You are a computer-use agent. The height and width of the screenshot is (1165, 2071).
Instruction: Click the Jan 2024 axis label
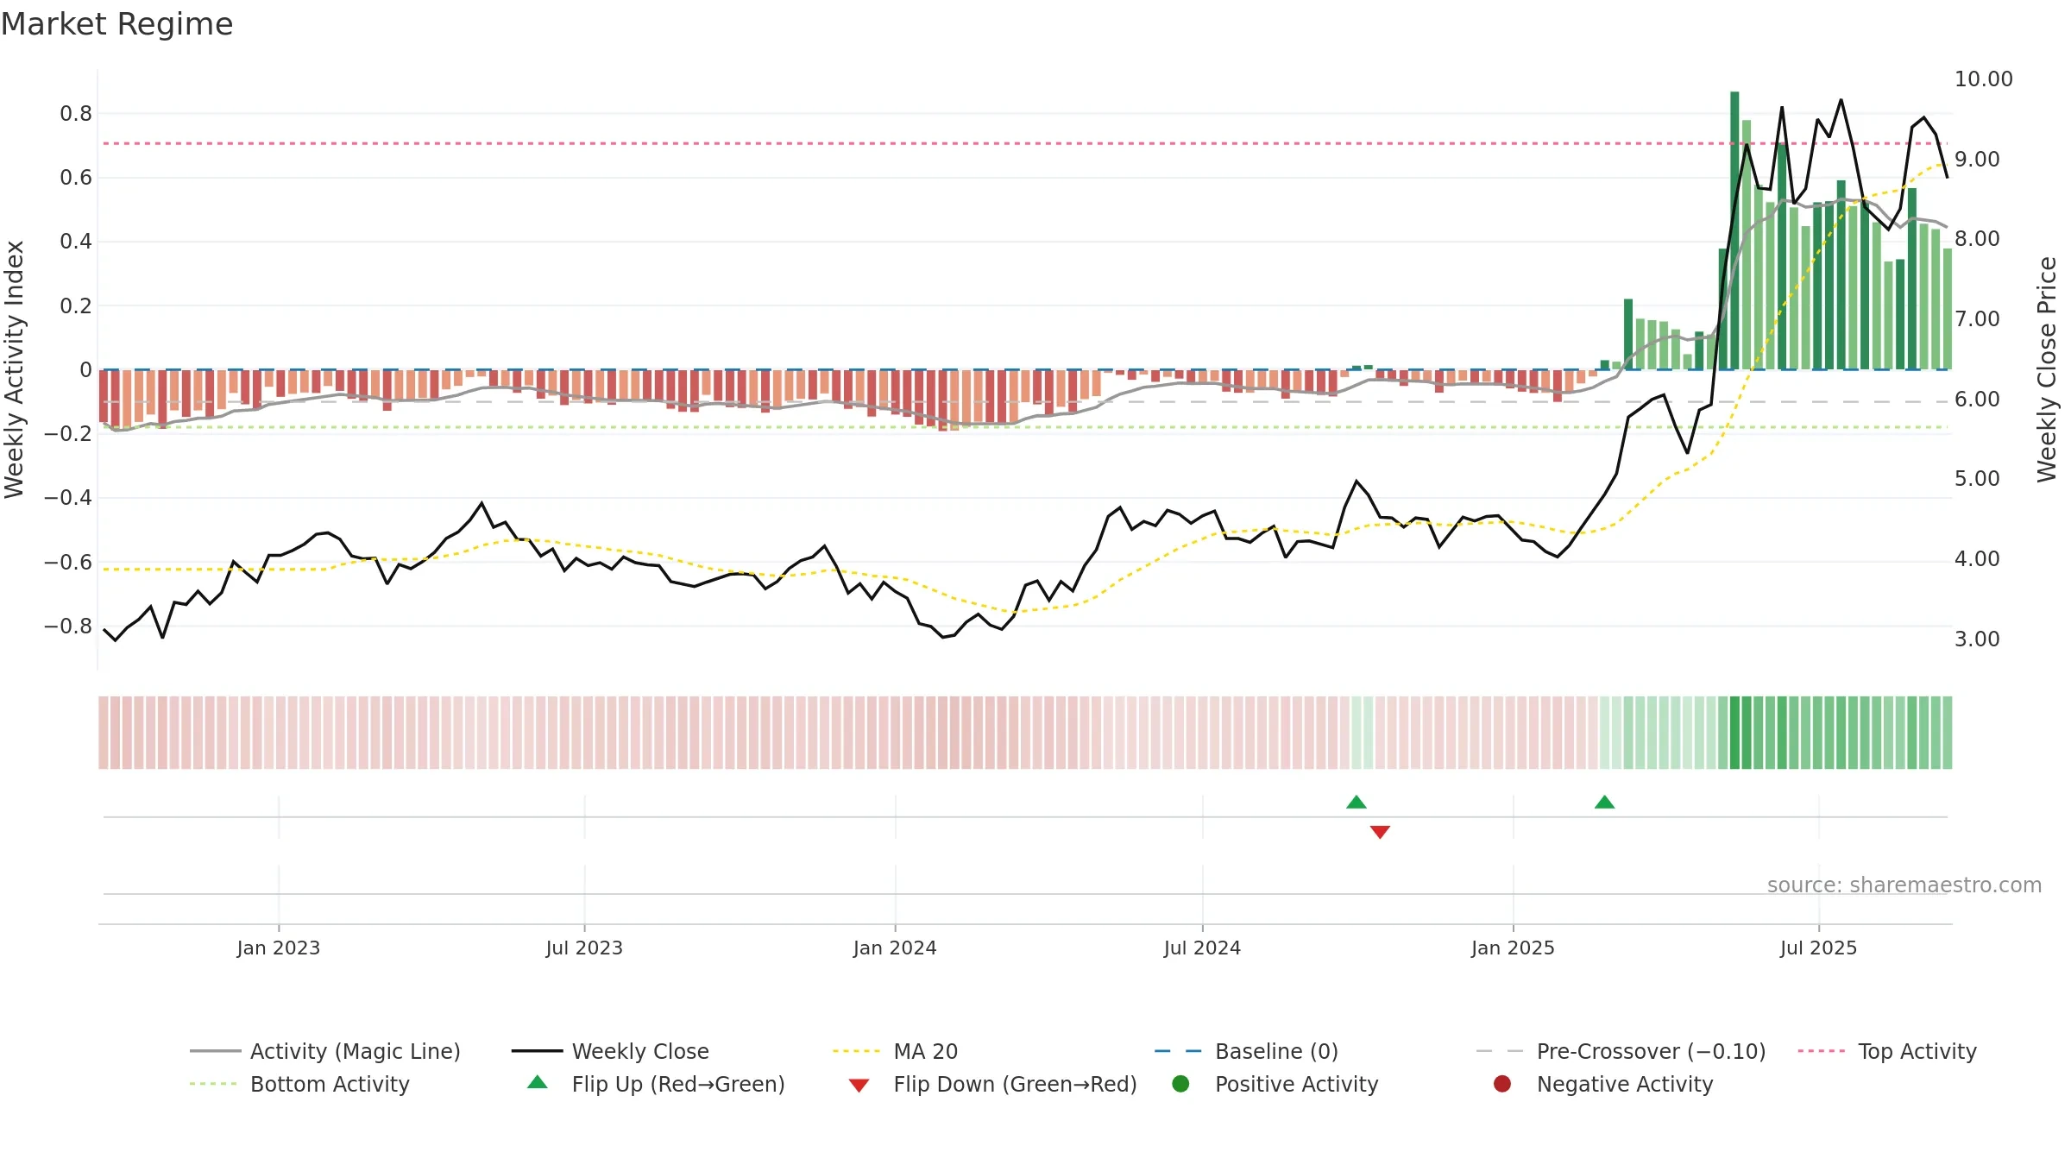pos(895,948)
